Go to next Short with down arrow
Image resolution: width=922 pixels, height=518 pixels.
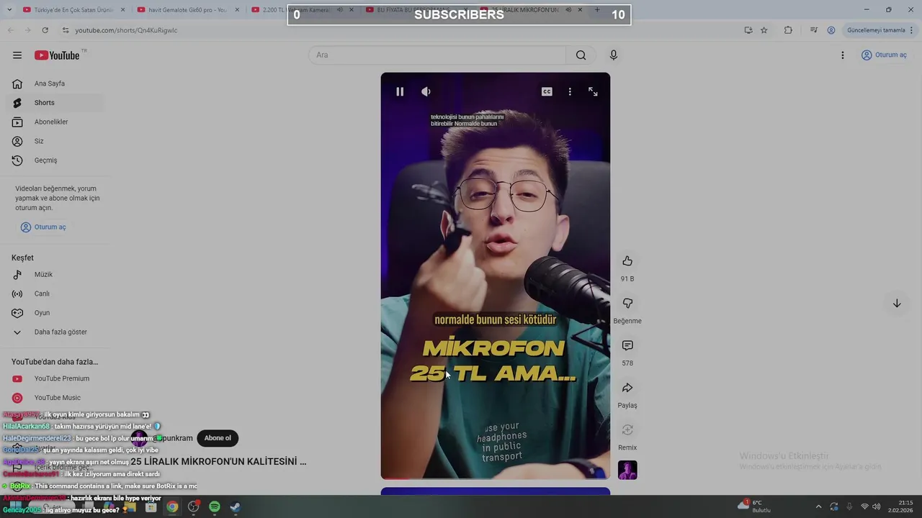click(897, 304)
